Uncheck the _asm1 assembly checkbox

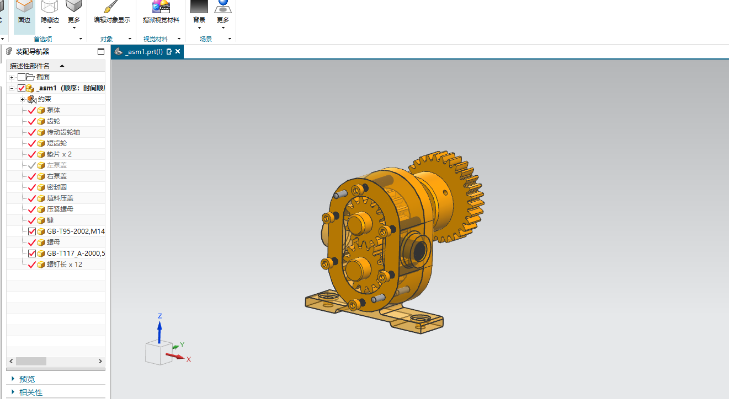(22, 88)
